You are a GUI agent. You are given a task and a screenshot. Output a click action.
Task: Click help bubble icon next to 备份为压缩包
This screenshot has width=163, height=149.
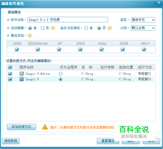click(110, 28)
